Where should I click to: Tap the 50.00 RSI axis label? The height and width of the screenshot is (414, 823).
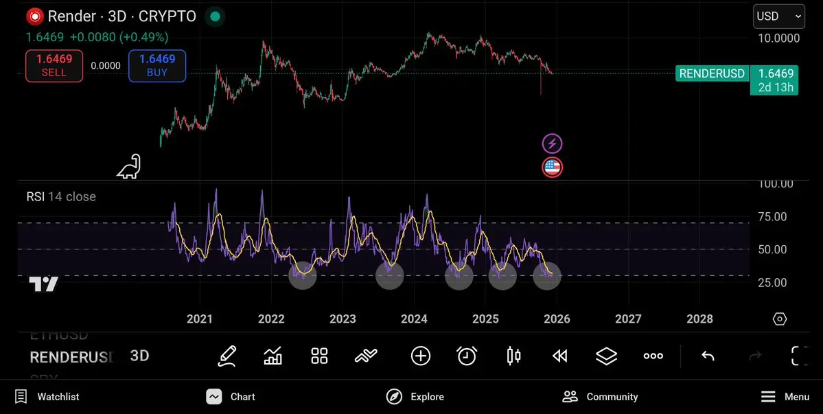point(773,249)
